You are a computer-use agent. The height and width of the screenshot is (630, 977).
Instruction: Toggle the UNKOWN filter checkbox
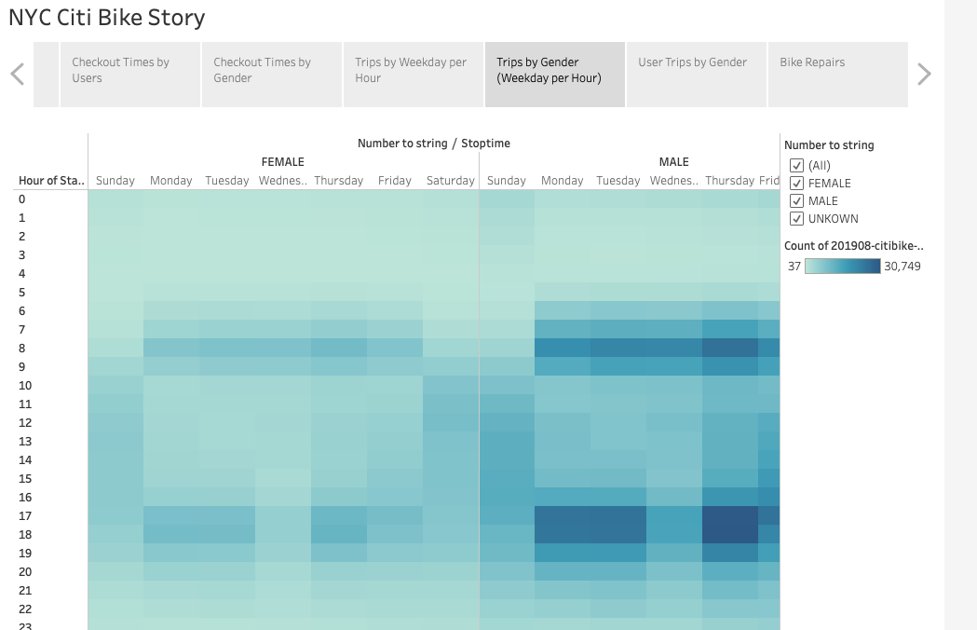coord(796,218)
